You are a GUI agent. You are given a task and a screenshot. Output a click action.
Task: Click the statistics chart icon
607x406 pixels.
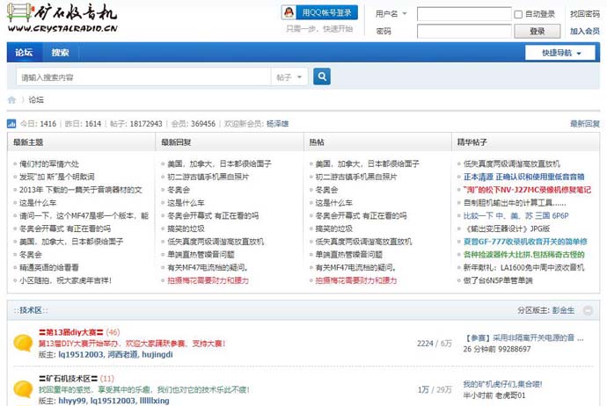click(11, 124)
